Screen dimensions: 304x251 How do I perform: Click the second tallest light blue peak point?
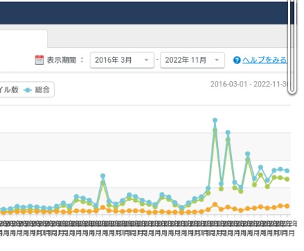(x=228, y=133)
